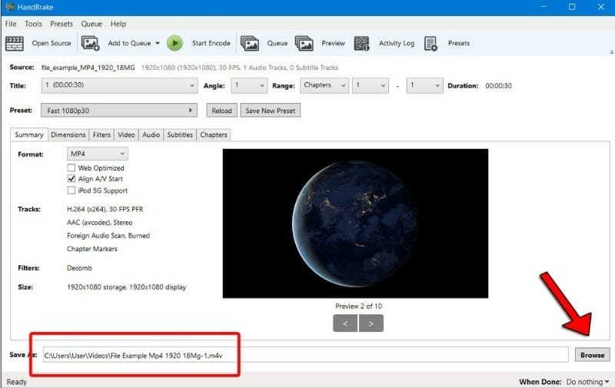
Task: Open the Presets menu
Action: point(61,24)
